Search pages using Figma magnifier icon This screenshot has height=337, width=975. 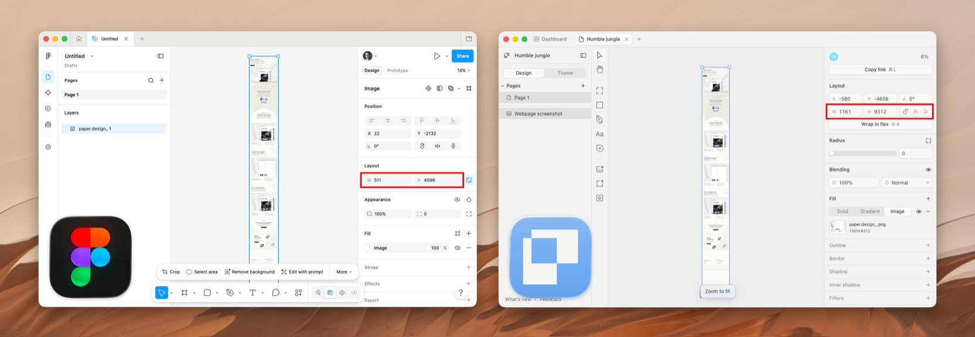[x=151, y=80]
